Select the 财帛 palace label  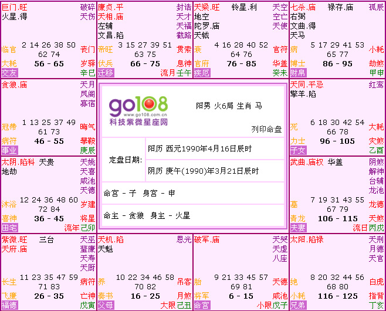pos(298,73)
